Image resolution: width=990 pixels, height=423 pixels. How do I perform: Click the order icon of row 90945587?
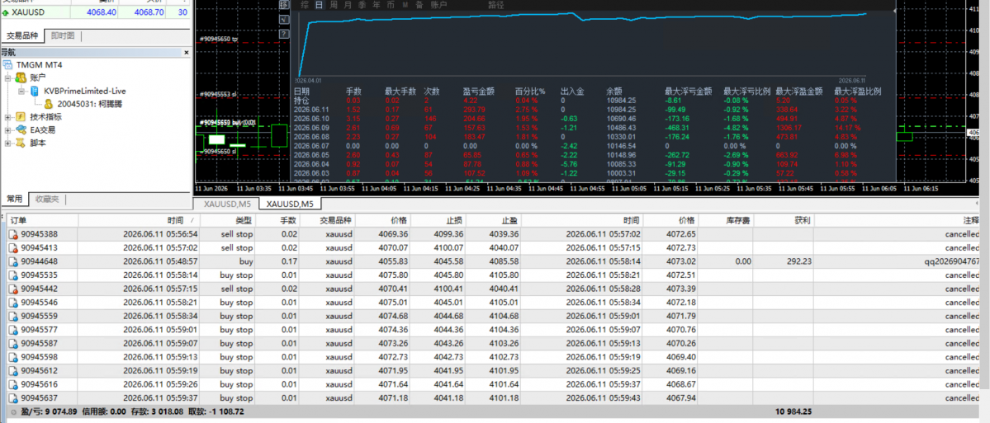coord(12,344)
